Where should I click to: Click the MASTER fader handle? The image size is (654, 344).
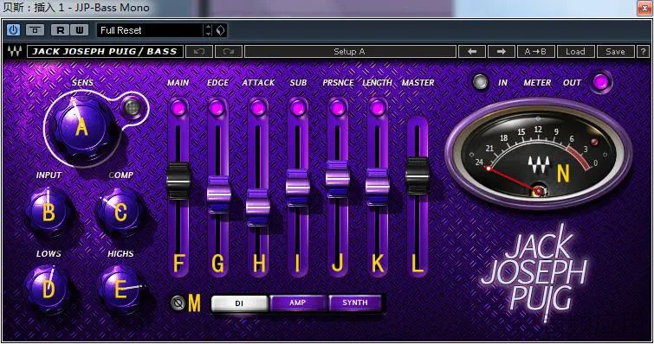point(418,175)
